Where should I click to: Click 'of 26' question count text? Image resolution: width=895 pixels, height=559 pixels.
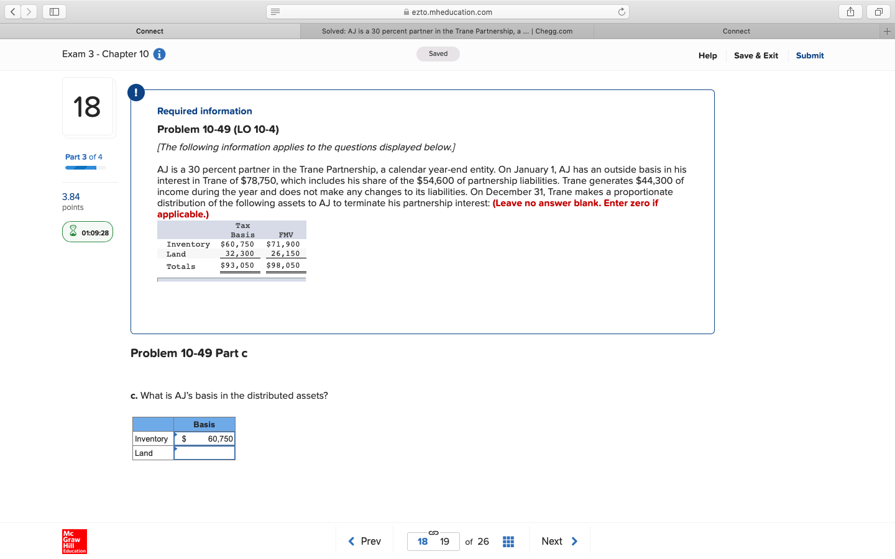click(477, 542)
